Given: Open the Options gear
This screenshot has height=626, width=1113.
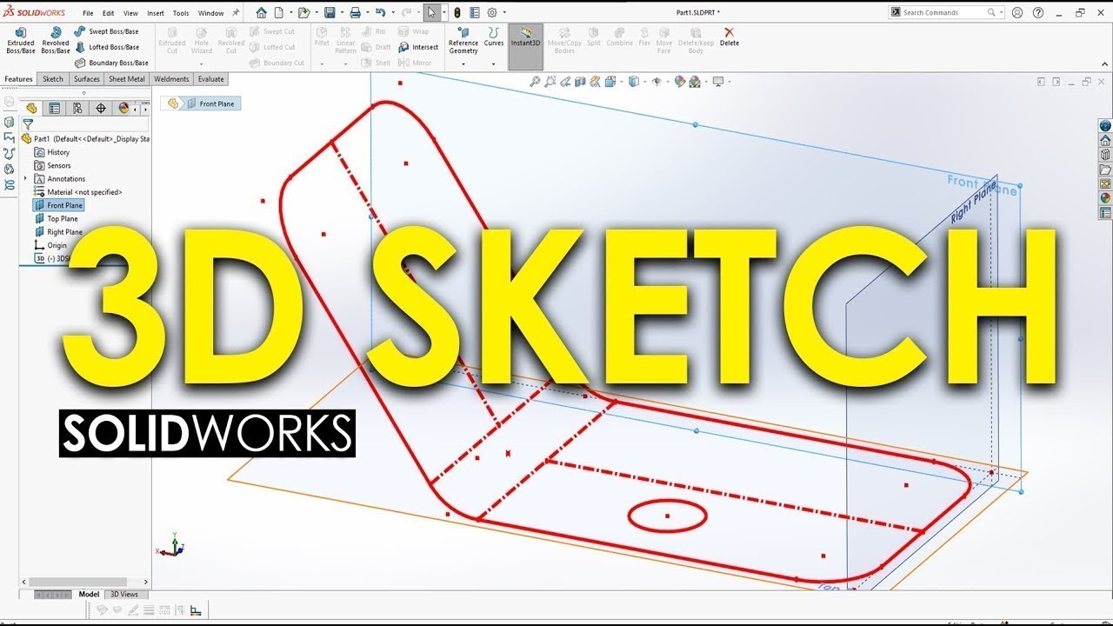Looking at the screenshot, I should [492, 12].
